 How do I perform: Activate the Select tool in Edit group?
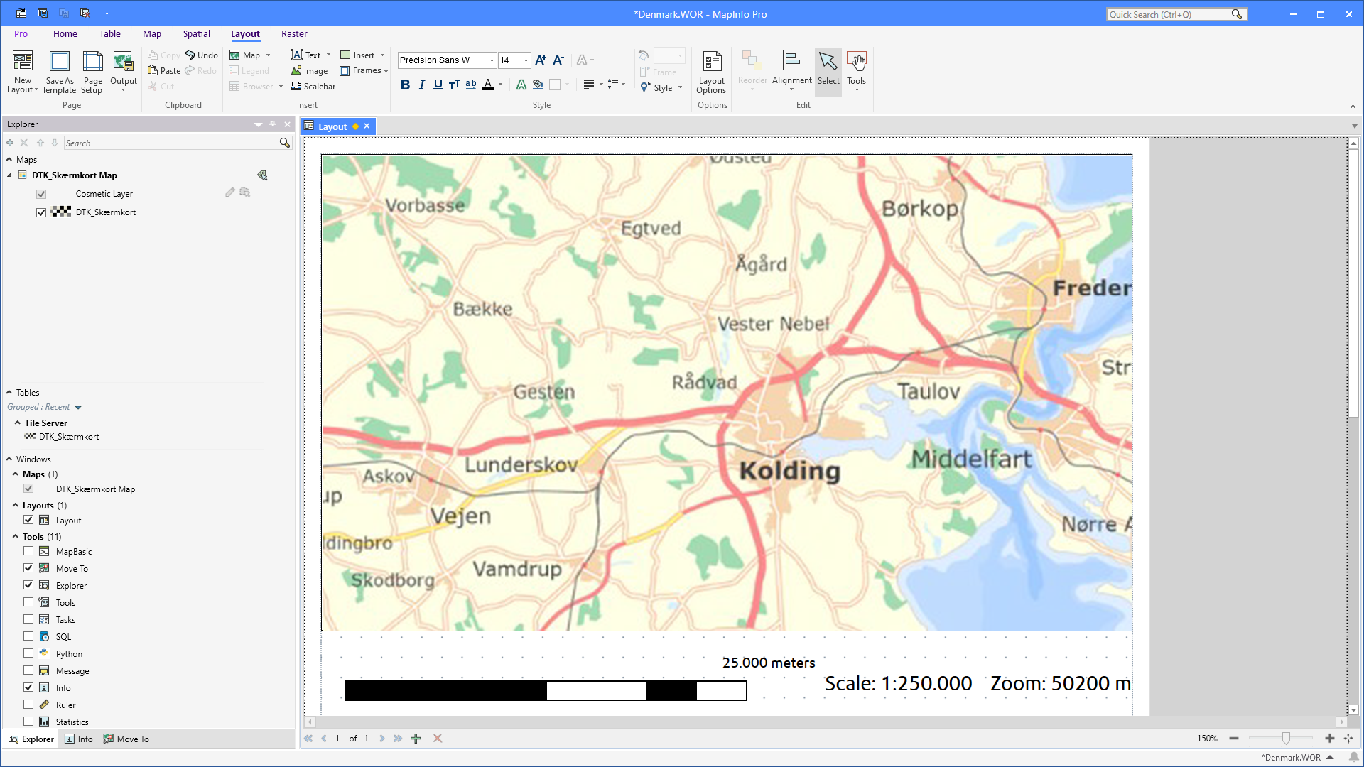click(828, 70)
